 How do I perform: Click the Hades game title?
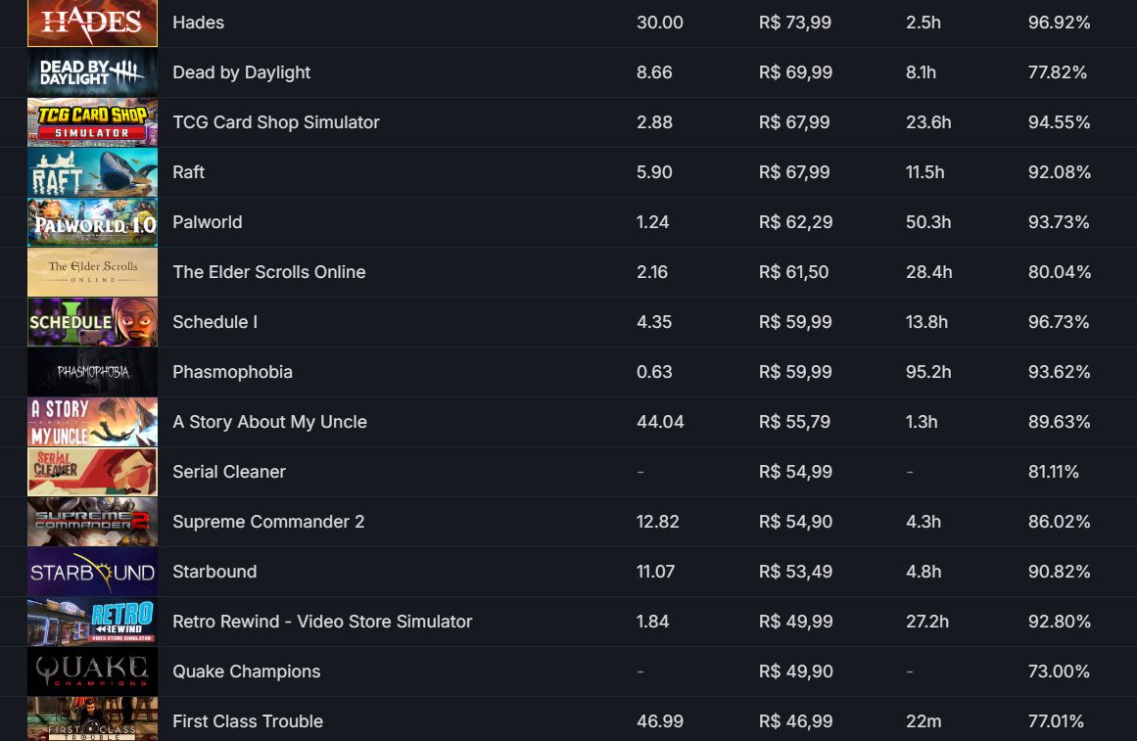tap(198, 23)
